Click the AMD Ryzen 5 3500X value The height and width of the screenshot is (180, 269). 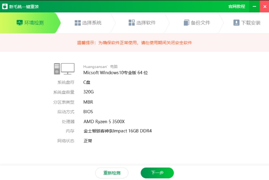pyautogui.click(x=104, y=122)
